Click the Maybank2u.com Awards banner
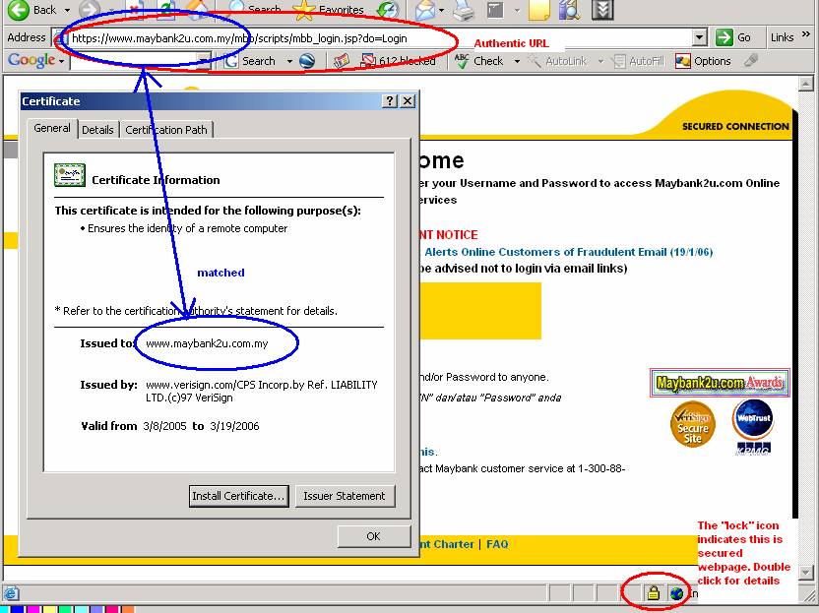The width and height of the screenshot is (819, 613). tap(720, 383)
